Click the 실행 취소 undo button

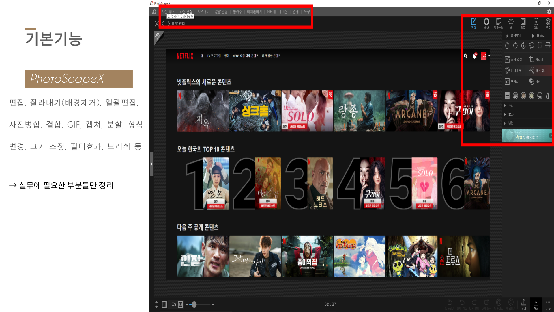click(462, 304)
